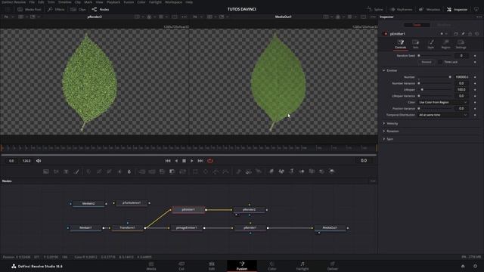Click the keyframe dot for Random Seed
484x272 pixels.
[x=475, y=56]
